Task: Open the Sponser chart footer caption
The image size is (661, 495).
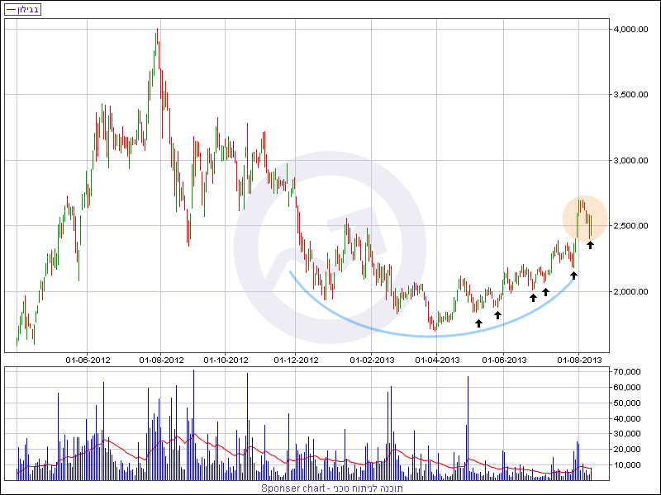Action: (x=330, y=488)
